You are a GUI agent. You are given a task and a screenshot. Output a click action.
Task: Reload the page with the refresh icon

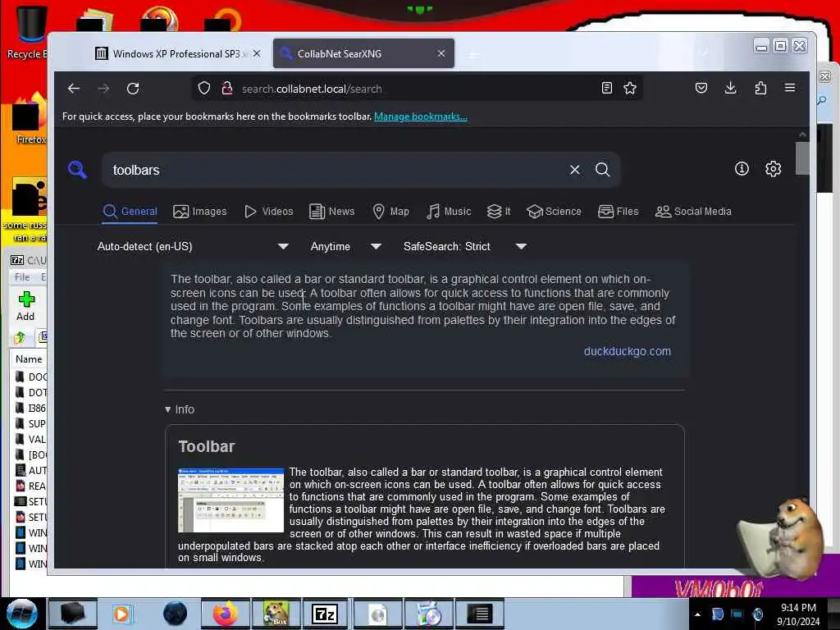coord(133,89)
